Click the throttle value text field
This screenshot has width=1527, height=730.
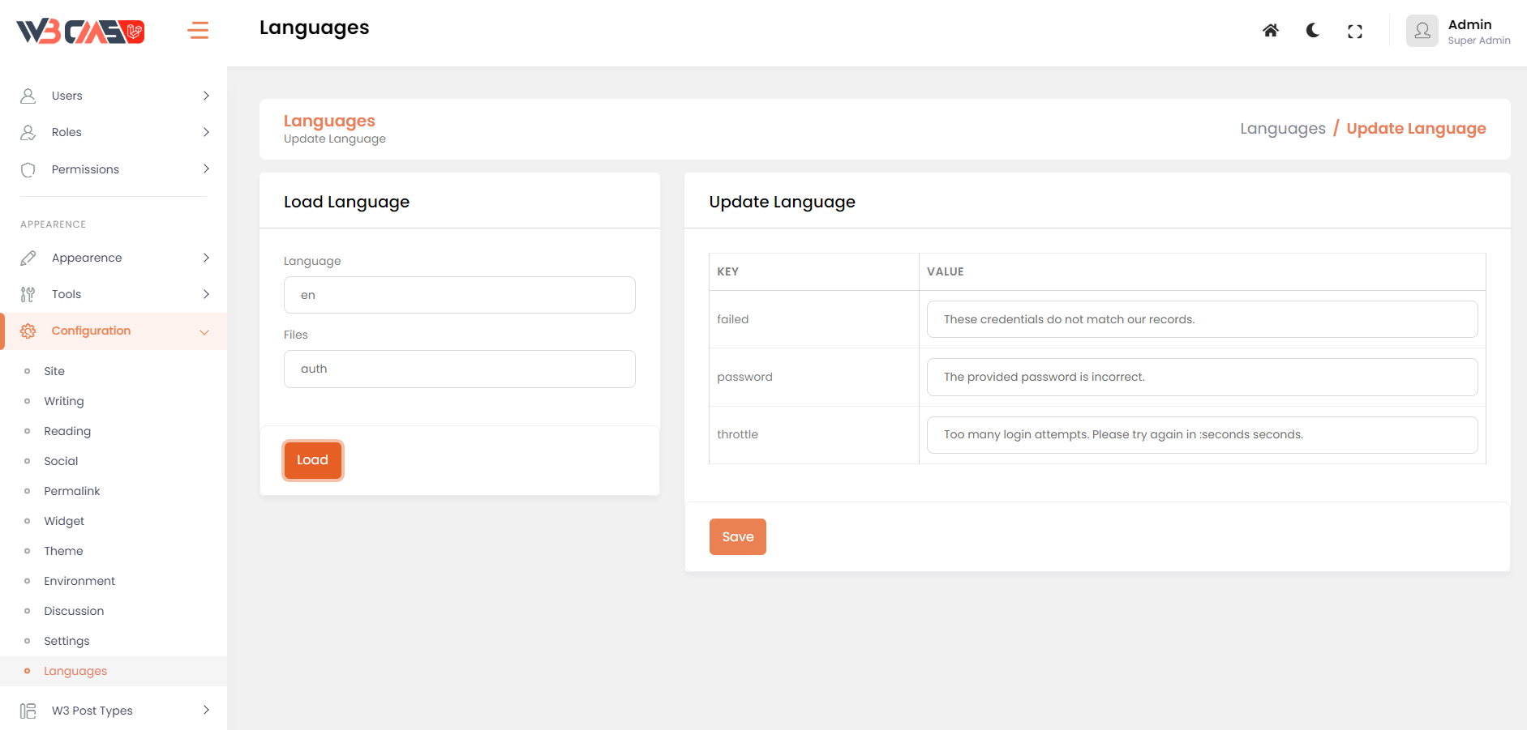1201,435
